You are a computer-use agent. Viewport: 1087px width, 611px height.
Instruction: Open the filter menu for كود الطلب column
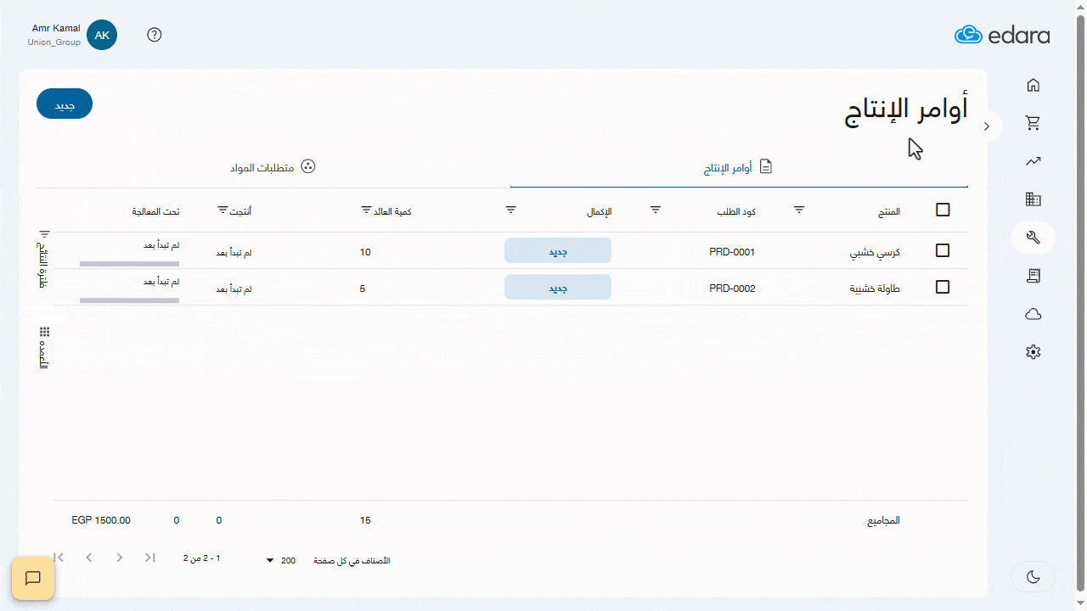pos(656,209)
